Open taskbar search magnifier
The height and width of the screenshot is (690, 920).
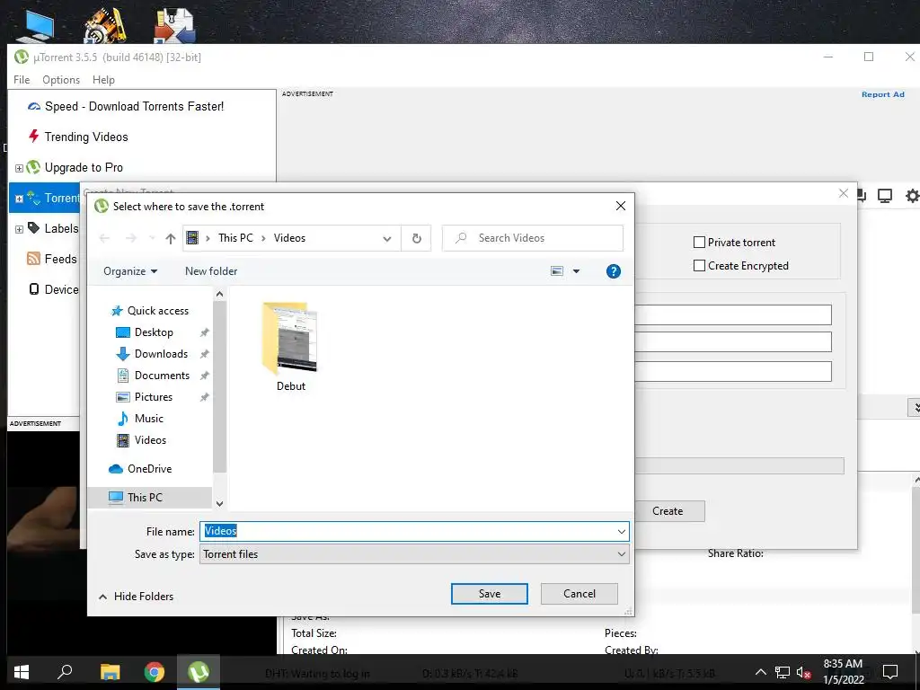point(65,672)
